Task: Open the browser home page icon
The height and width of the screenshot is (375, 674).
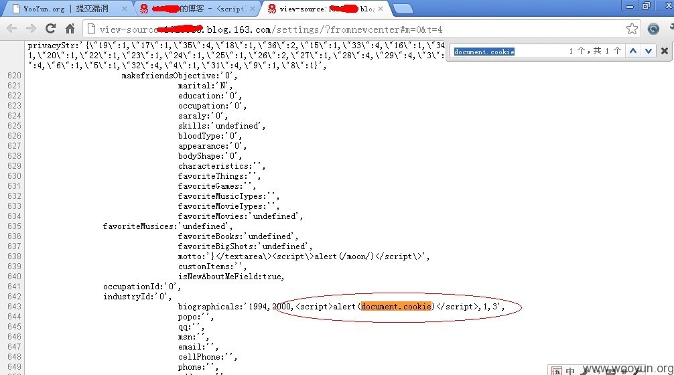Action: pos(70,29)
